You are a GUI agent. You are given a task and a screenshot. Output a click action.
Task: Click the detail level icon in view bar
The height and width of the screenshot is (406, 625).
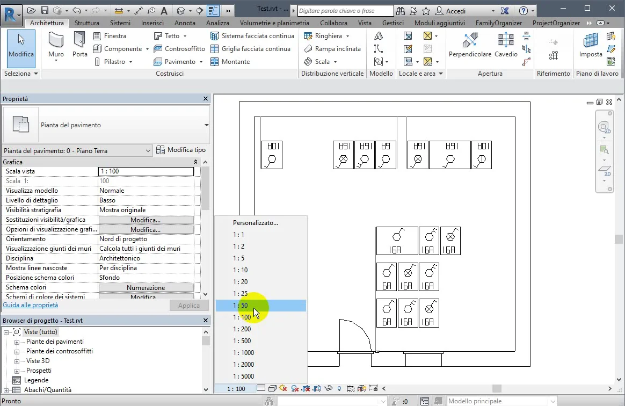[261, 388]
